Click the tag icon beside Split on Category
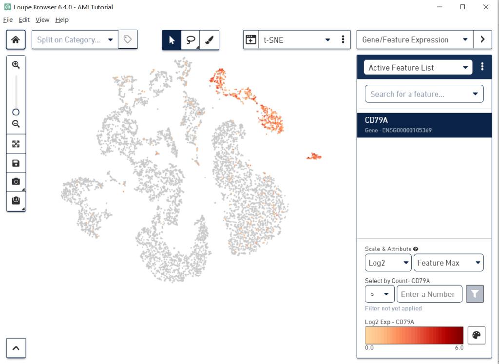The height and width of the screenshot is (364, 499). (128, 39)
